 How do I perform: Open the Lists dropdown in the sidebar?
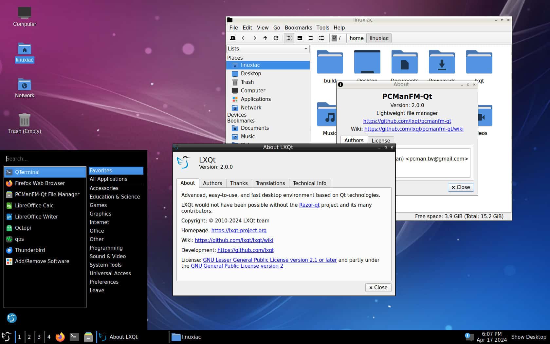[268, 48]
